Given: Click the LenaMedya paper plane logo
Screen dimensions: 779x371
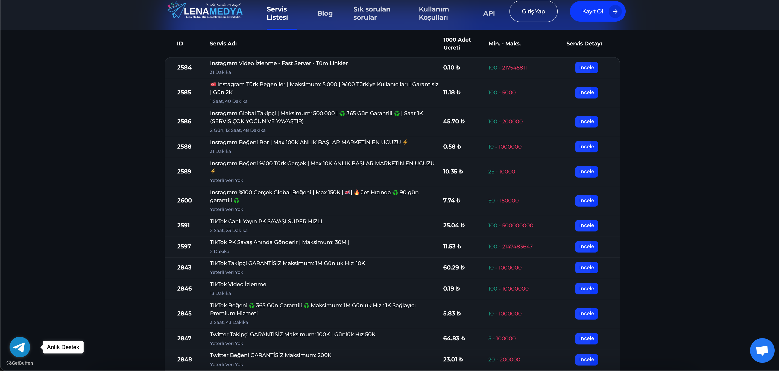Looking at the screenshot, I should pos(205,10).
